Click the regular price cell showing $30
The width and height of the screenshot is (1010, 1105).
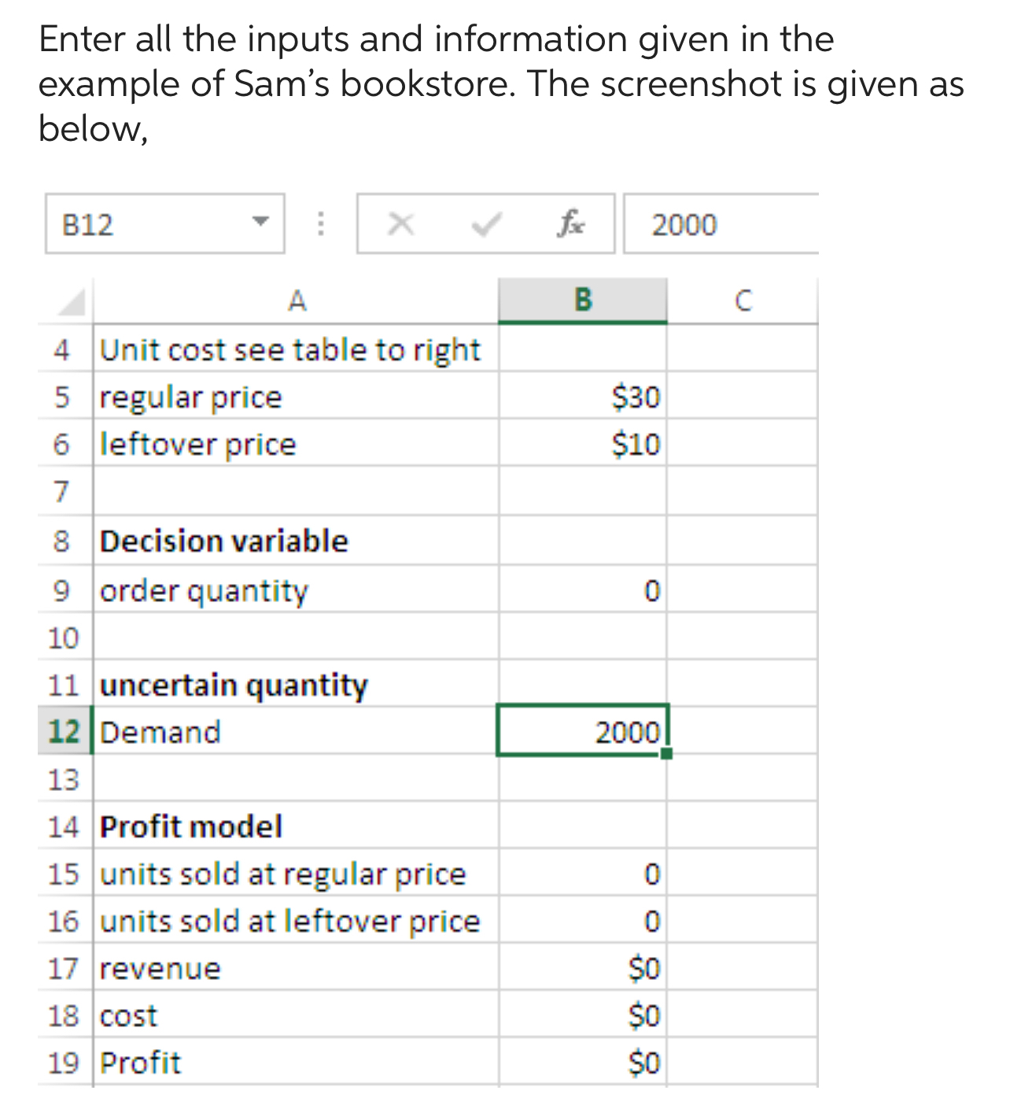pyautogui.click(x=582, y=397)
